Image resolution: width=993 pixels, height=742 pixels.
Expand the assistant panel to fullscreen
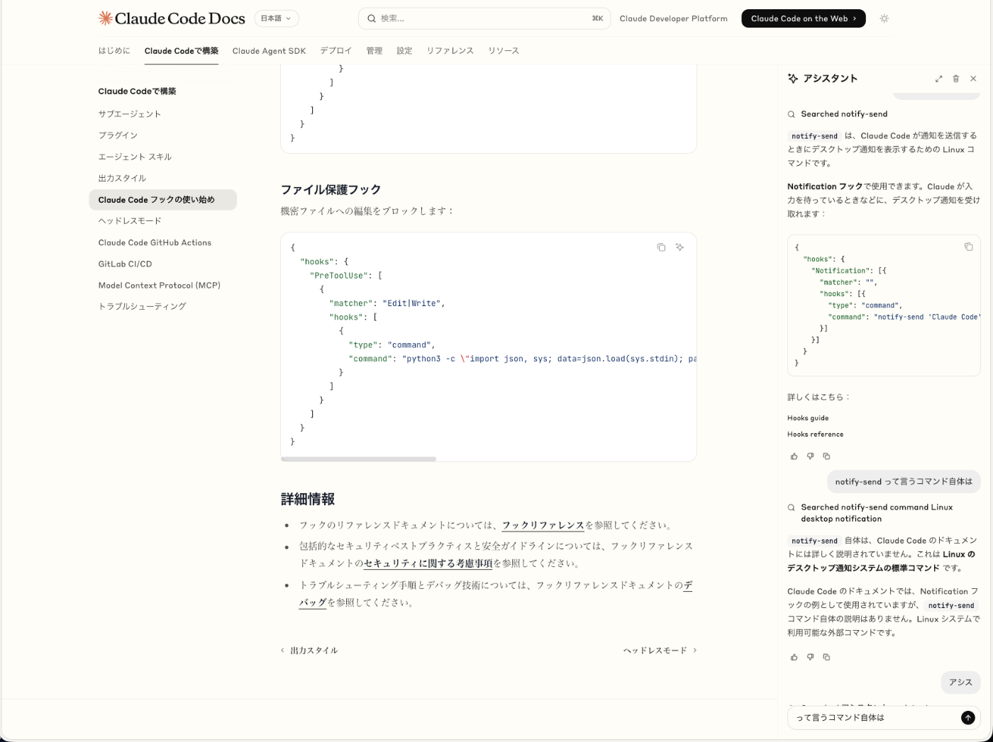[938, 79]
